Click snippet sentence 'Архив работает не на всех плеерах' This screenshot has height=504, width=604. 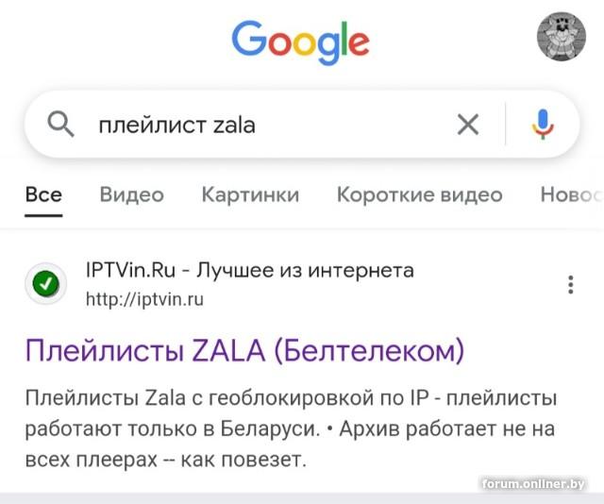point(291,444)
